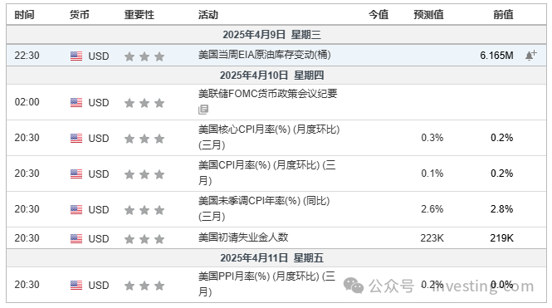This screenshot has width=552, height=308.
Task: Click the 预测值 column header
Action: 428,15
